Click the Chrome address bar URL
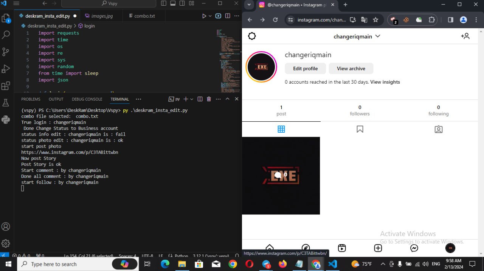484x271 pixels. 321,20
